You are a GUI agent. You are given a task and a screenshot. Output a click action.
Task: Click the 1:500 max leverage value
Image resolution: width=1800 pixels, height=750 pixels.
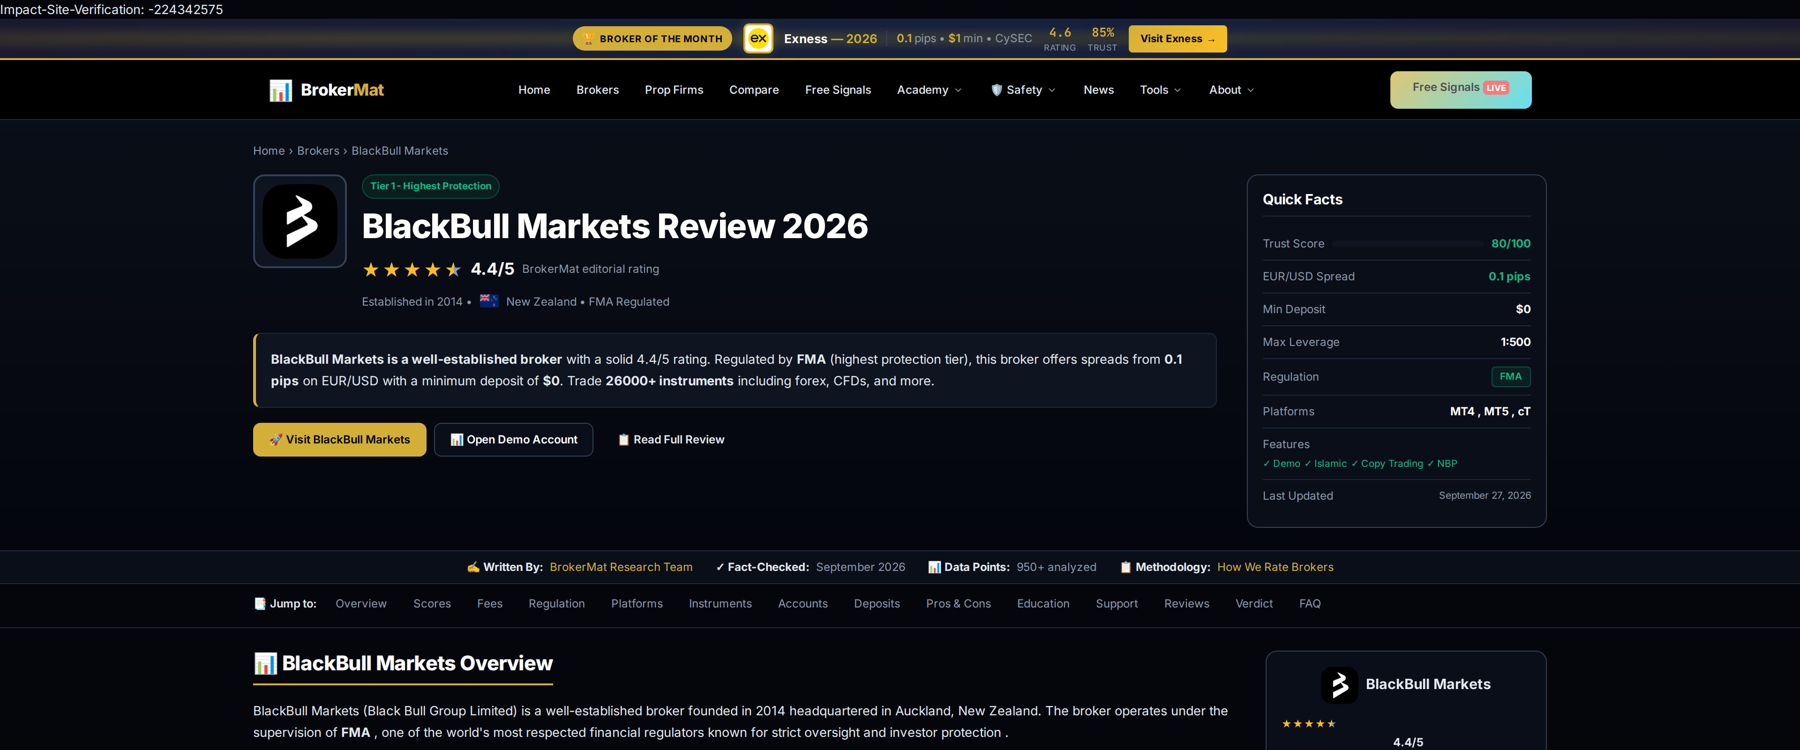(x=1515, y=342)
